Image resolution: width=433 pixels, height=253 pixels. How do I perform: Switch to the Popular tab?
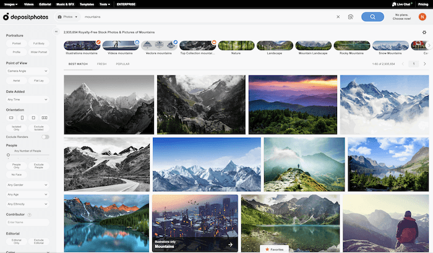[122, 64]
